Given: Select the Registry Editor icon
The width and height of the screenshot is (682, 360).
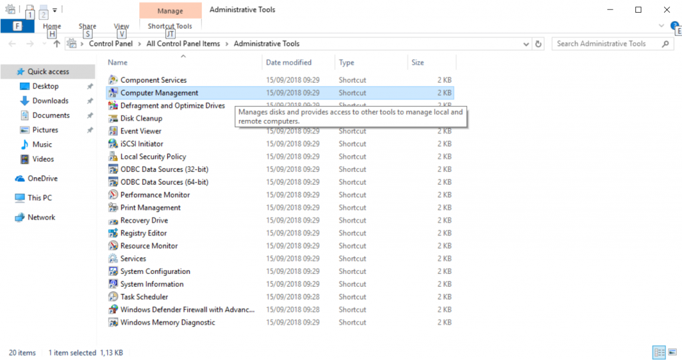Looking at the screenshot, I should tap(113, 233).
